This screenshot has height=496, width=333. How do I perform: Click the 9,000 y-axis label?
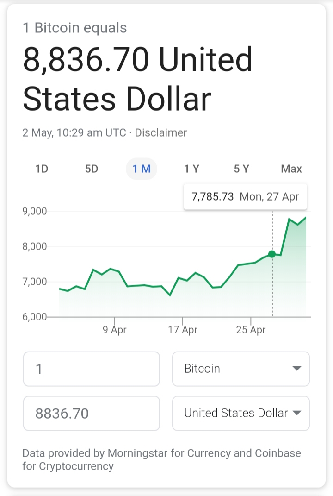pyautogui.click(x=35, y=212)
